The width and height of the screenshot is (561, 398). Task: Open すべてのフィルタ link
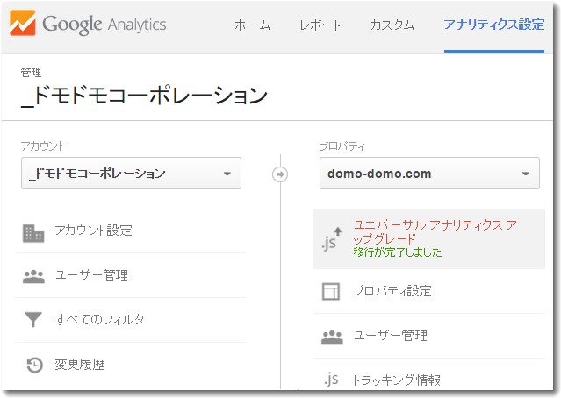point(99,319)
